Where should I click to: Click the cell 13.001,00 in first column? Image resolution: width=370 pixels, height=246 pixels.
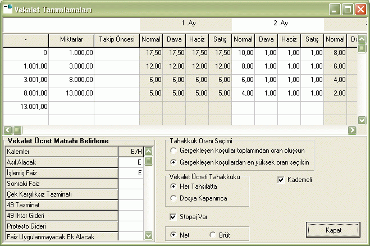(26, 108)
